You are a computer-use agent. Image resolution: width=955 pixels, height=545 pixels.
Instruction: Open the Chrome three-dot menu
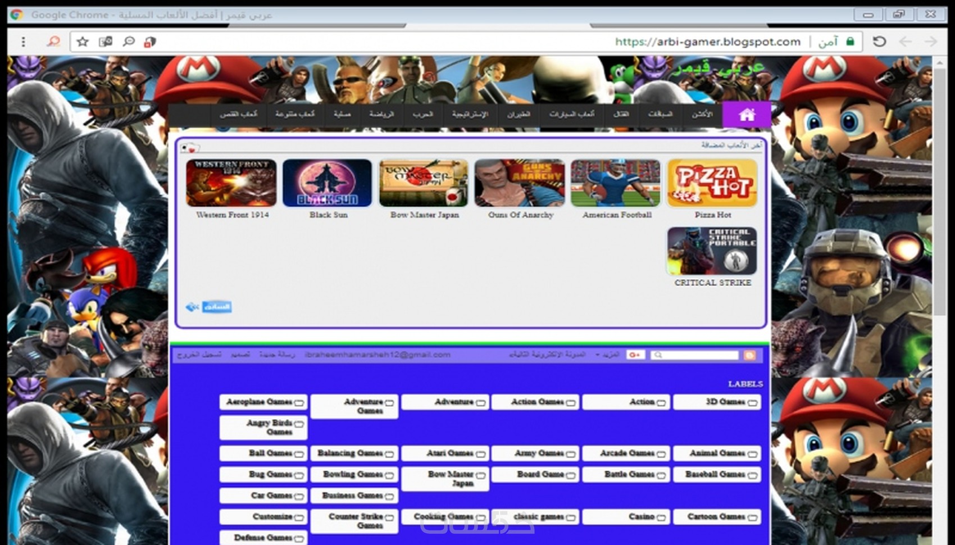(23, 42)
